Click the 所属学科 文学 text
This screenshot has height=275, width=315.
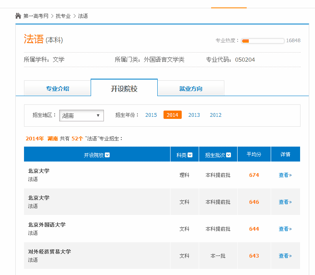tap(44, 60)
